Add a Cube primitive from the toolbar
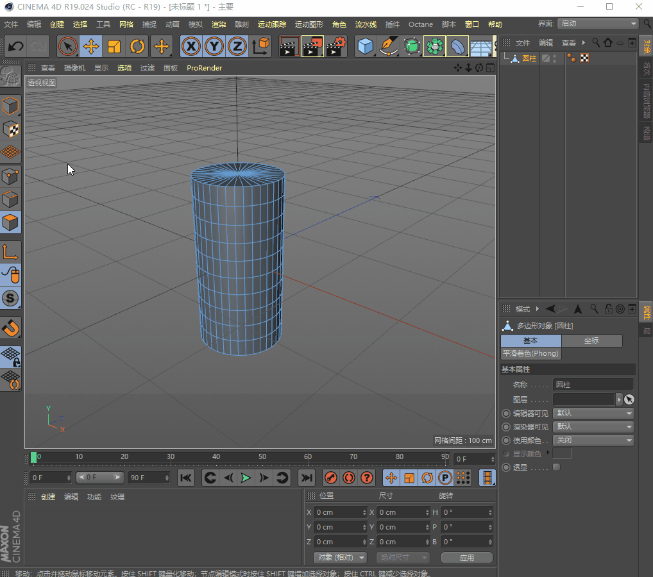Screen dimensions: 653x577 tap(366, 47)
